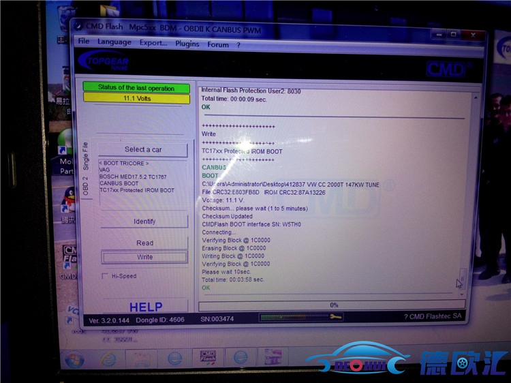
Task: Click the wrench icon in status bar
Action: tap(335, 316)
